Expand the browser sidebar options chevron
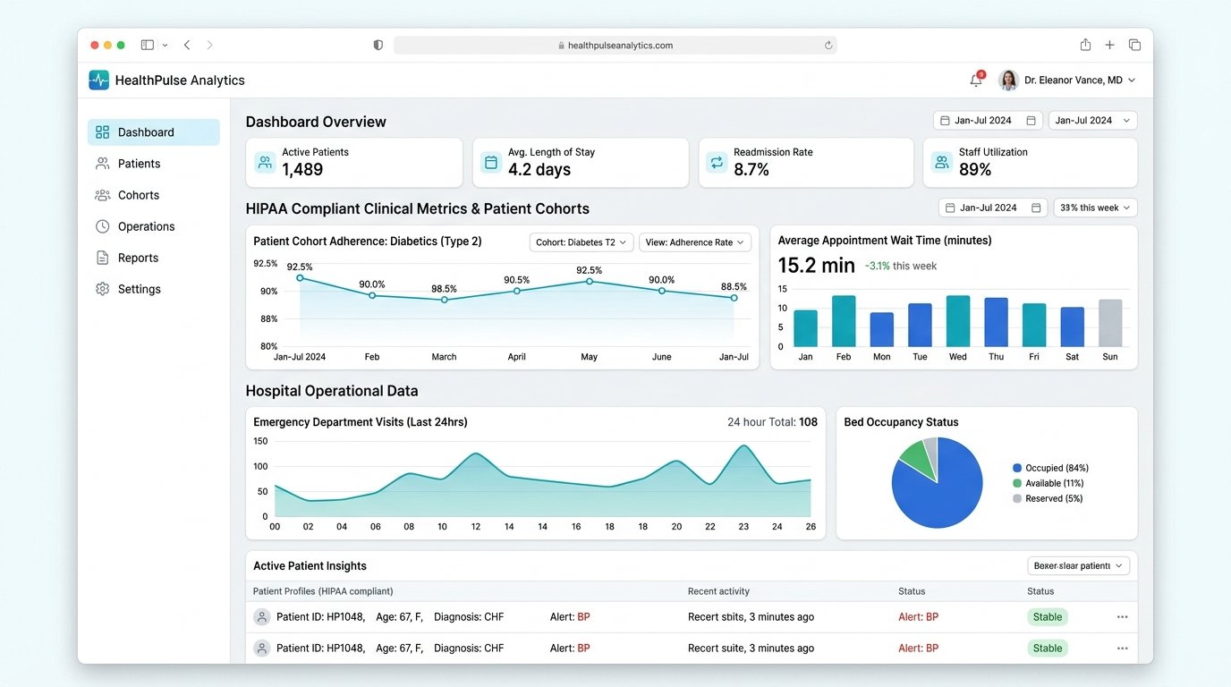This screenshot has height=687, width=1231. pos(165,45)
